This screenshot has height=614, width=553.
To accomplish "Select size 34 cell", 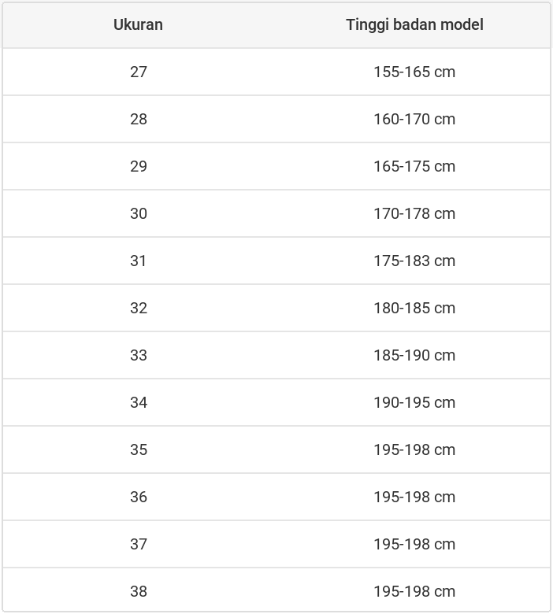I will point(139,402).
